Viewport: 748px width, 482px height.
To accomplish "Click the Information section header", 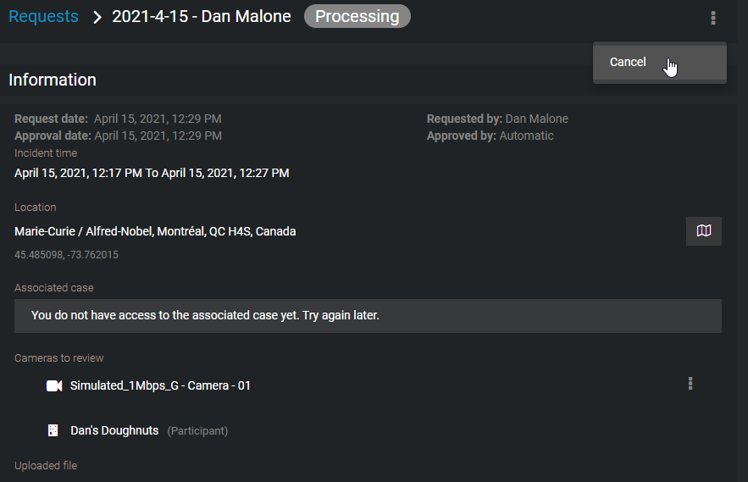I will [x=53, y=80].
